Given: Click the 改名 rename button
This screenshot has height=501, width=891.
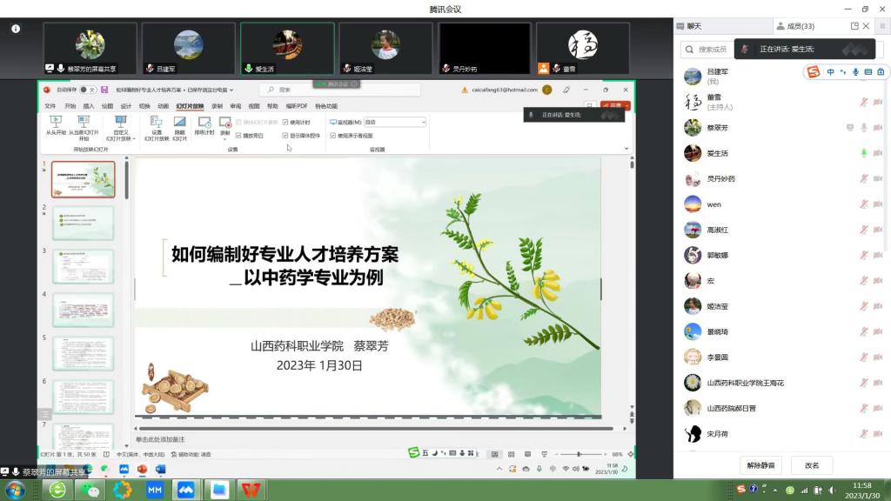Looking at the screenshot, I should tap(812, 465).
